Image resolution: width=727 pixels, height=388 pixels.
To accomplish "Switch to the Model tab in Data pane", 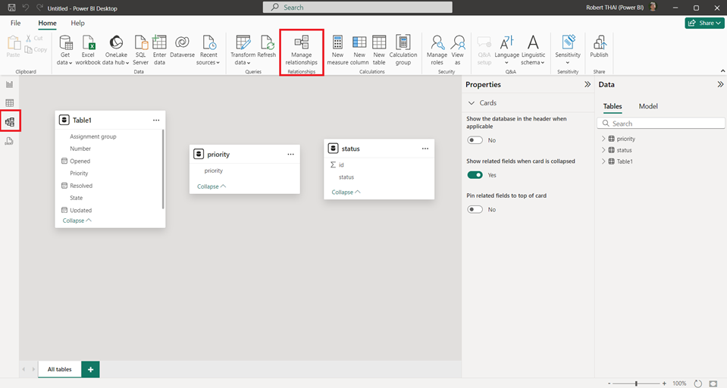I will click(648, 106).
